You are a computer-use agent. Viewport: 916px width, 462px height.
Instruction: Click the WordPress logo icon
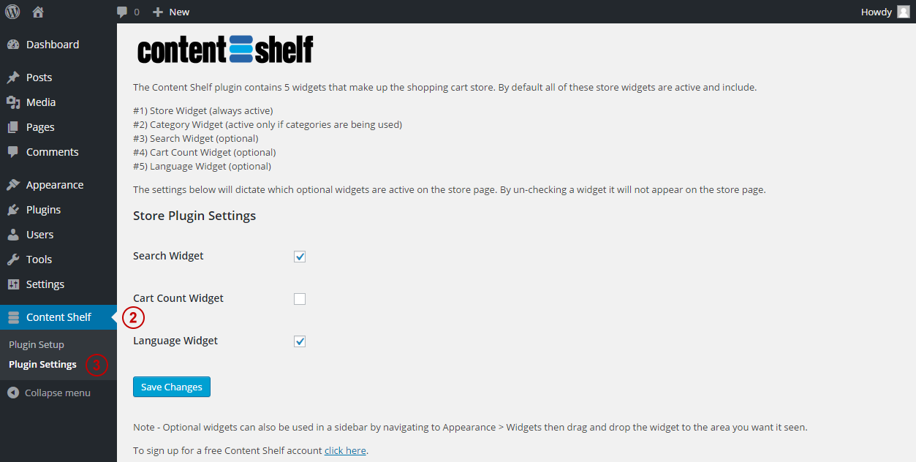12,12
